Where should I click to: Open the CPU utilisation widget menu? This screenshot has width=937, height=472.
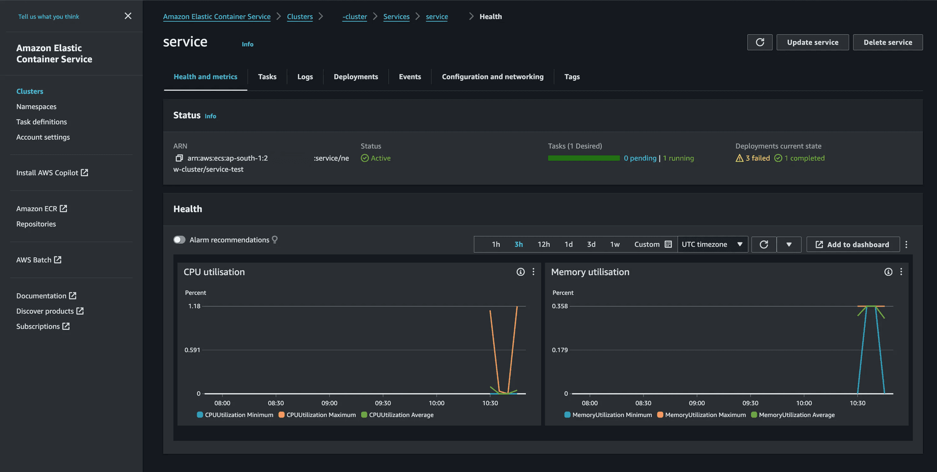pos(533,272)
